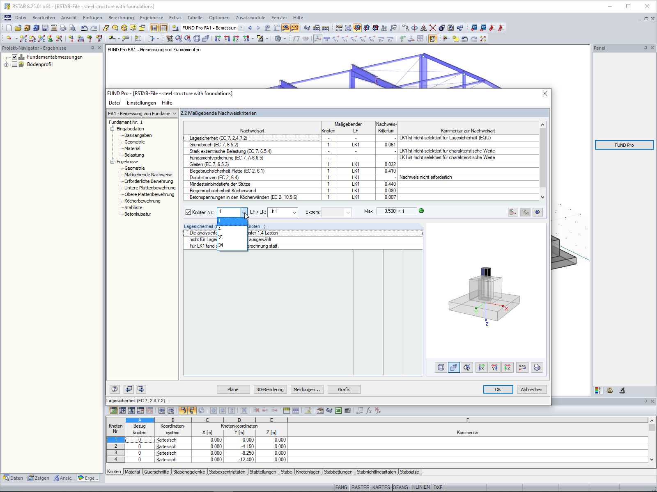Click the new file icon in RSTAB toolbar
This screenshot has width=657, height=492.
coord(9,28)
